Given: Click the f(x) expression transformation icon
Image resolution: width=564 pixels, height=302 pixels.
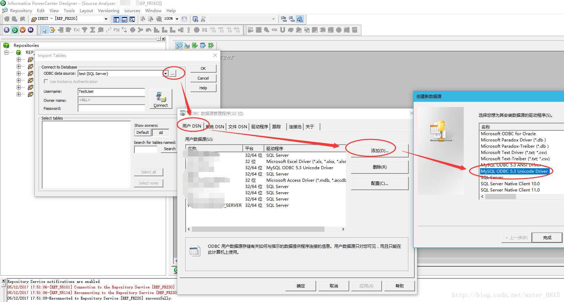Looking at the screenshot, I should tap(77, 30).
